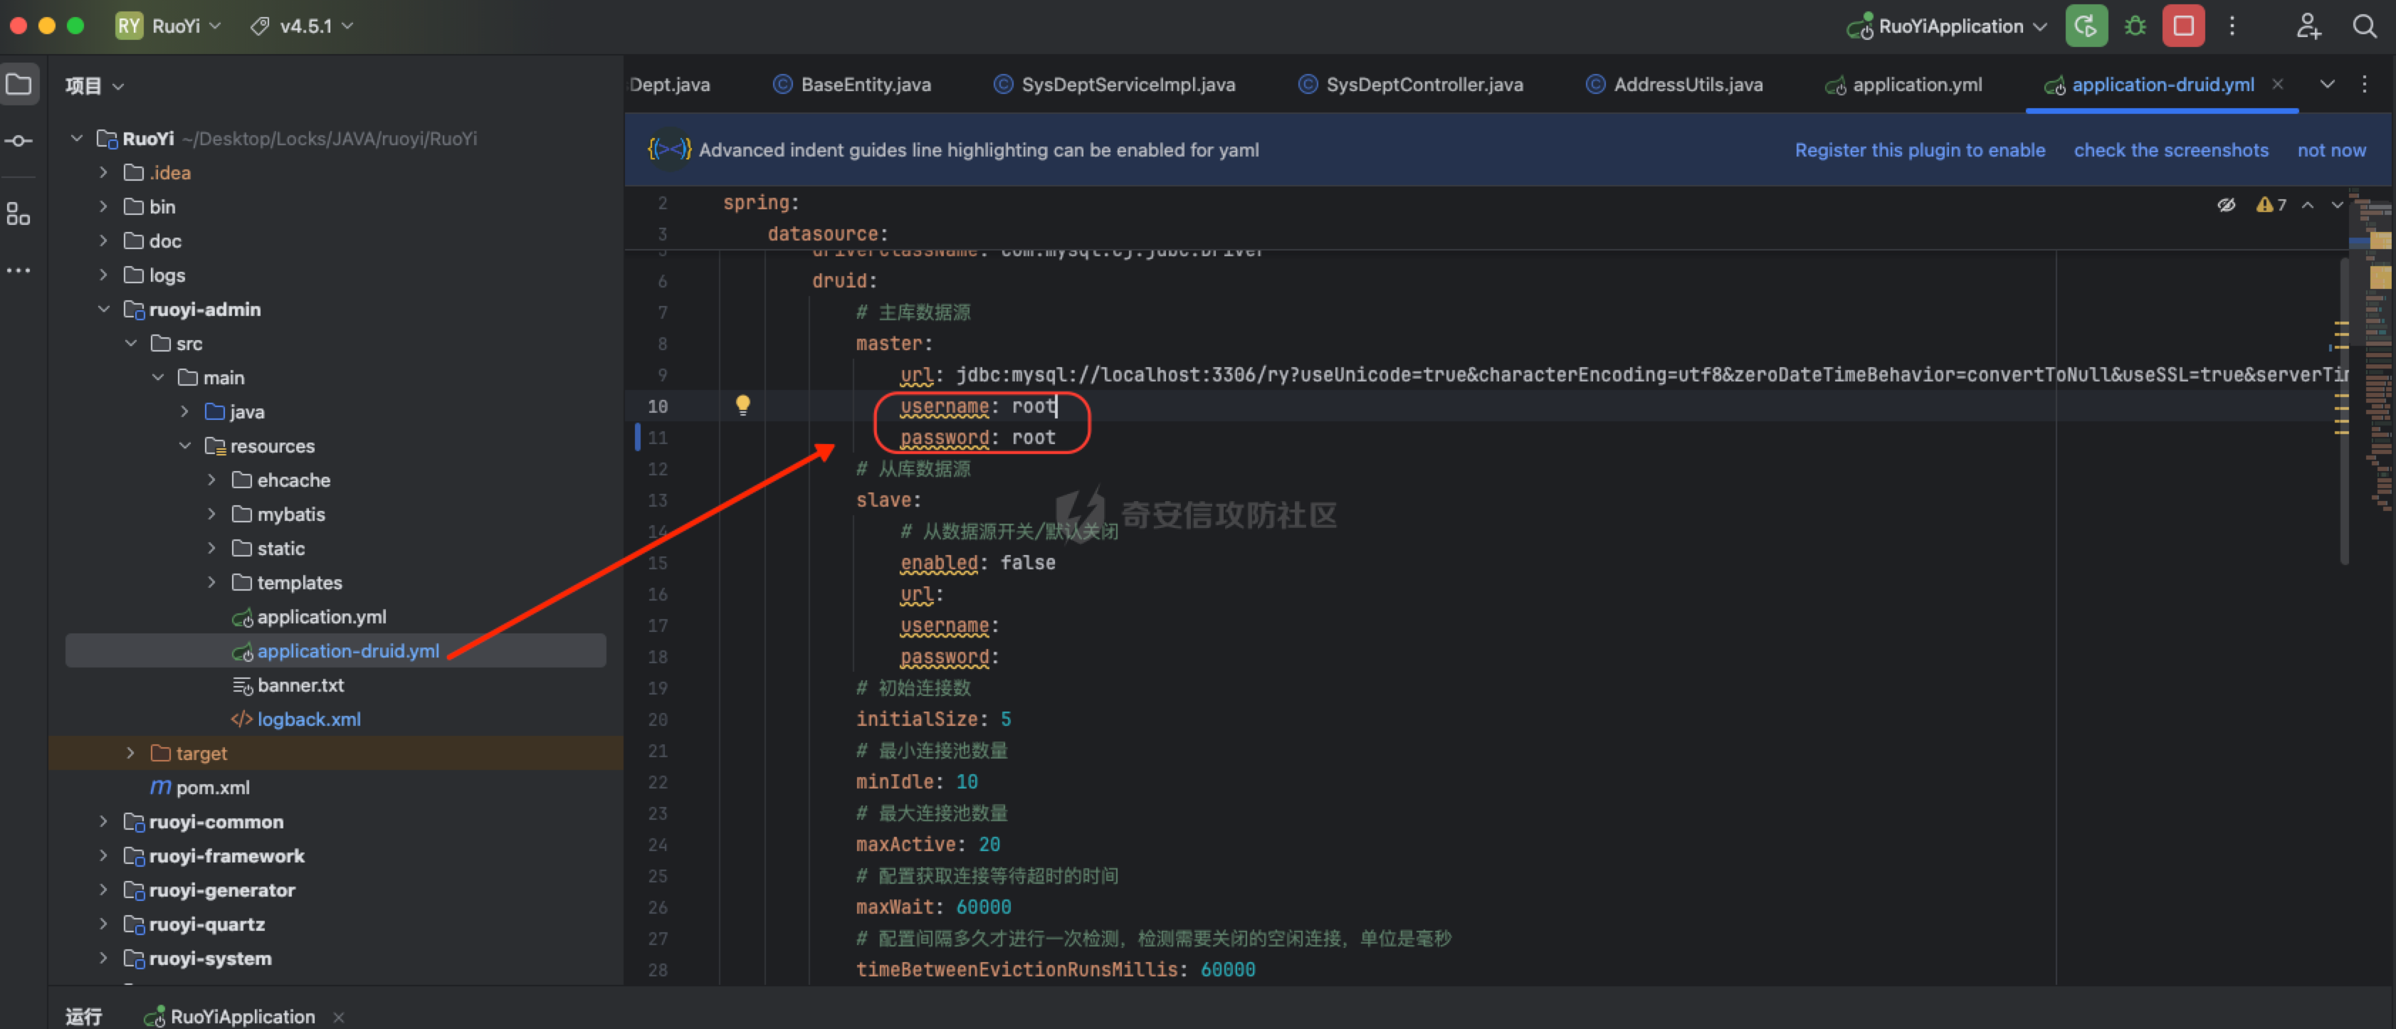Select logback.xml in project tree

(308, 719)
